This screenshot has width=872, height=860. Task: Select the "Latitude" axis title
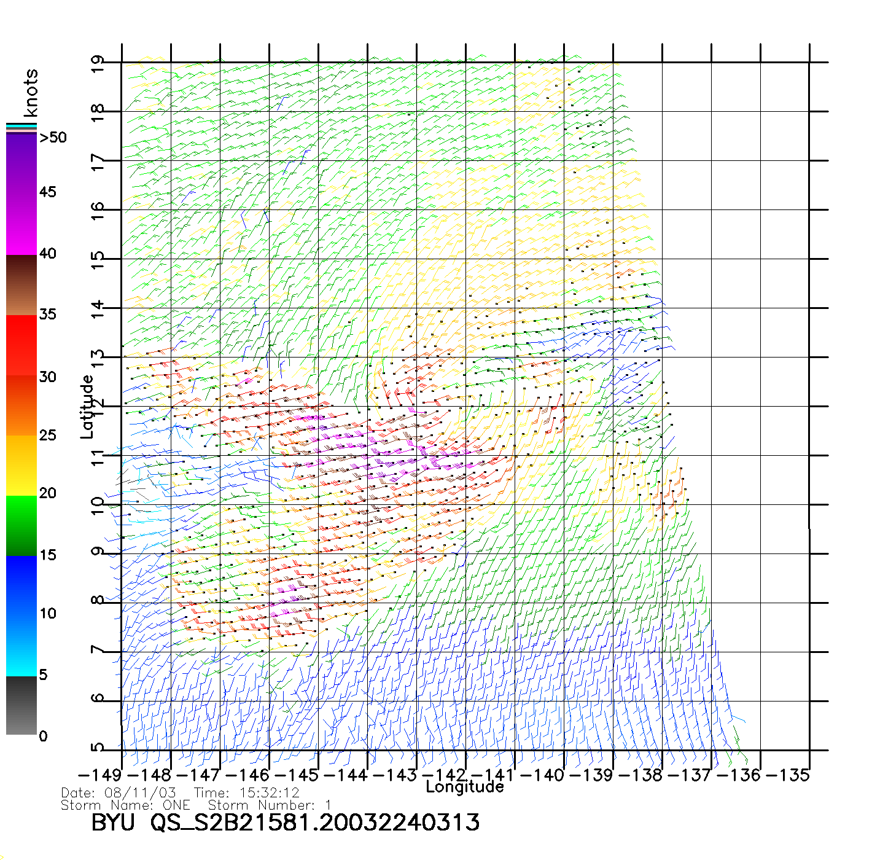click(x=87, y=406)
